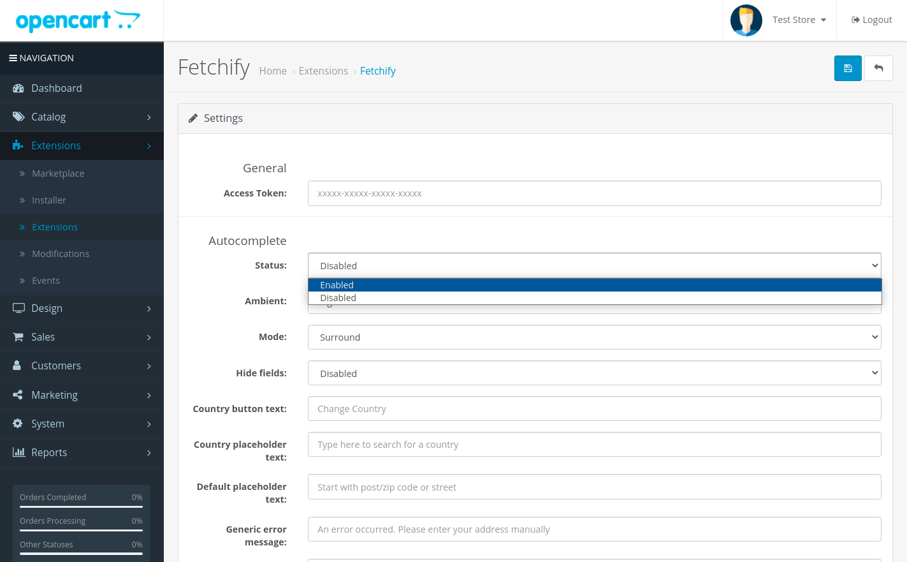907x562 pixels.
Task: Click the Customers person icon
Action: coord(17,366)
